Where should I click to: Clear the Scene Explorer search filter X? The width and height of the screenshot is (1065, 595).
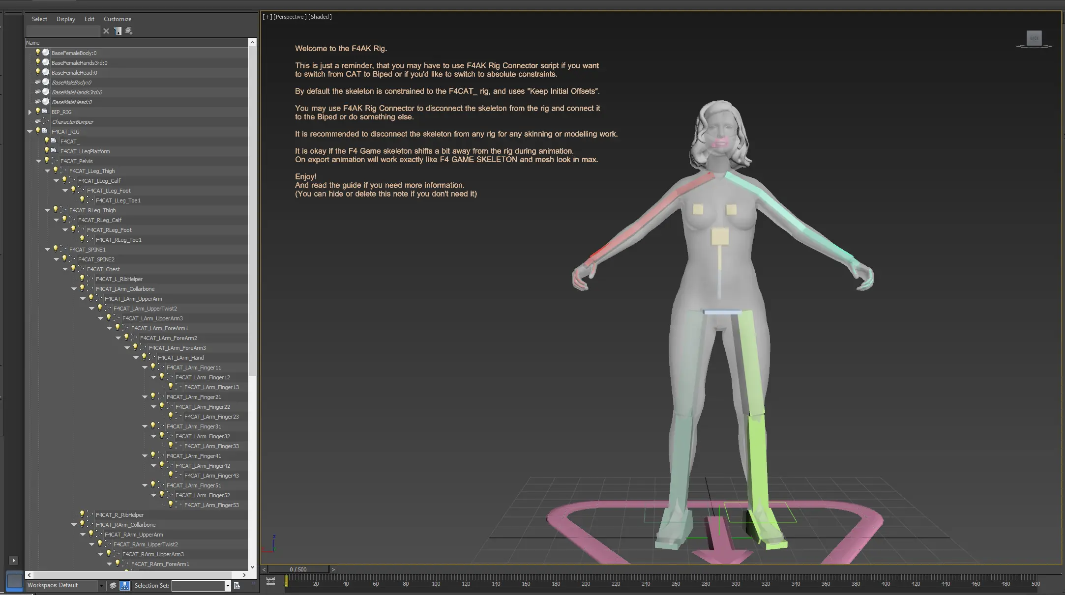coord(106,31)
